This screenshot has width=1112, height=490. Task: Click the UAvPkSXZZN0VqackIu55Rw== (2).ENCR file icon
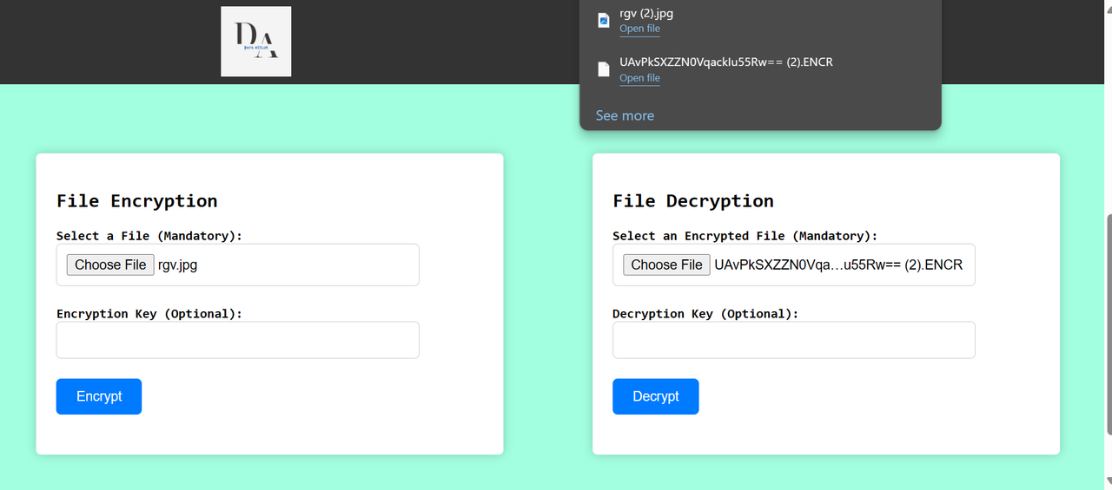click(x=604, y=69)
